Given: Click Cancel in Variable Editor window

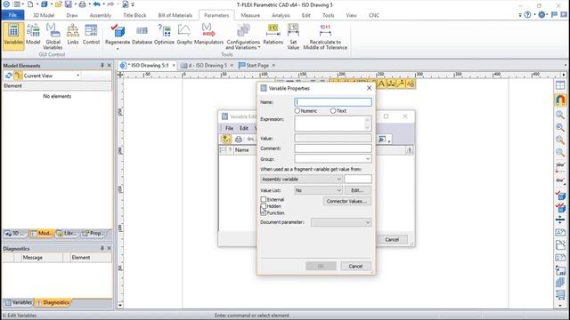Looking at the screenshot, I should click(x=392, y=239).
